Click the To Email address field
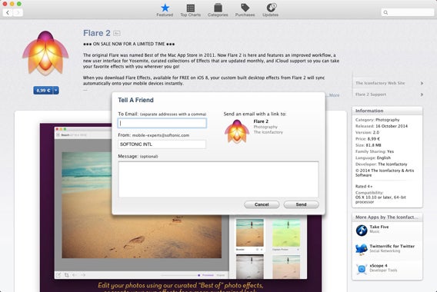Image resolution: width=437 pixels, height=292 pixels. tap(162, 123)
